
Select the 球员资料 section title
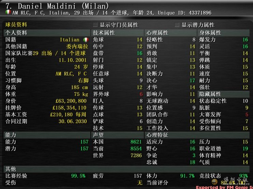[16, 25]
